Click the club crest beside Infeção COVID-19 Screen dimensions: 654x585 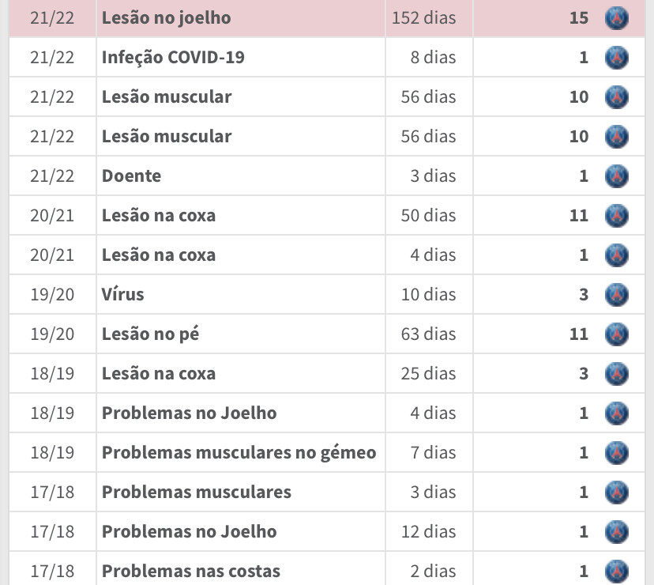(x=616, y=57)
